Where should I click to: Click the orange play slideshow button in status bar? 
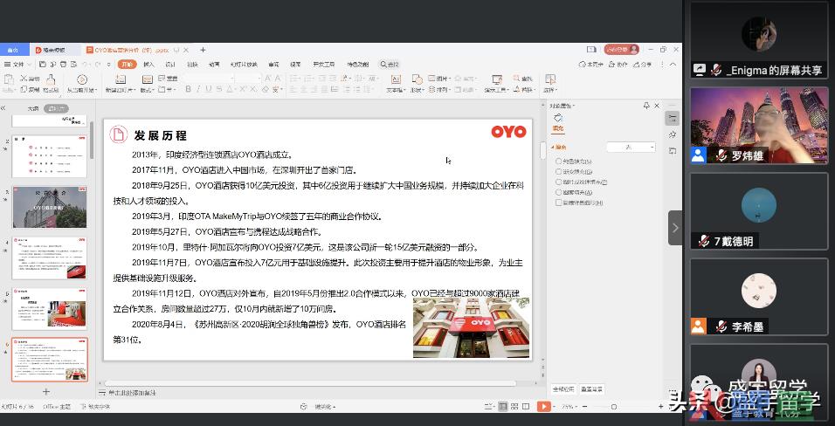click(543, 407)
